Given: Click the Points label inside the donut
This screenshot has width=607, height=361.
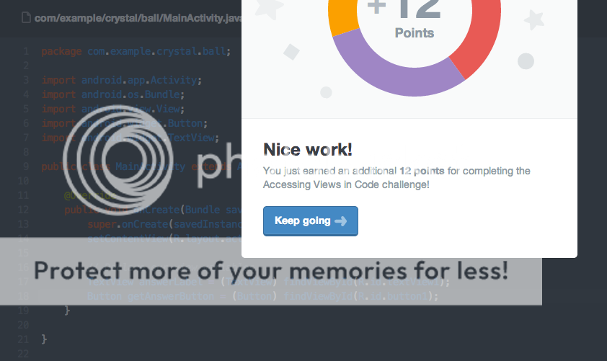Looking at the screenshot, I should pyautogui.click(x=415, y=33).
